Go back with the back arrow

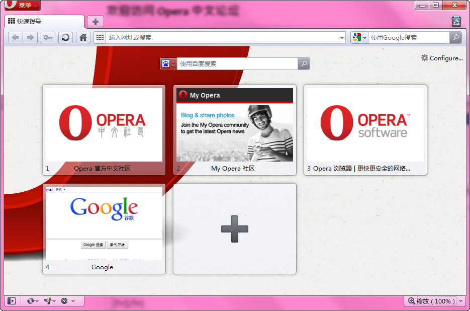(x=15, y=38)
